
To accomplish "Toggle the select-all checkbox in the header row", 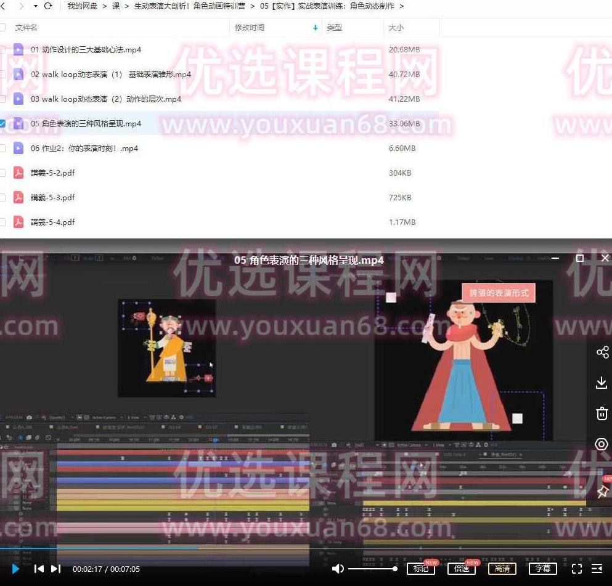I will pyautogui.click(x=4, y=28).
